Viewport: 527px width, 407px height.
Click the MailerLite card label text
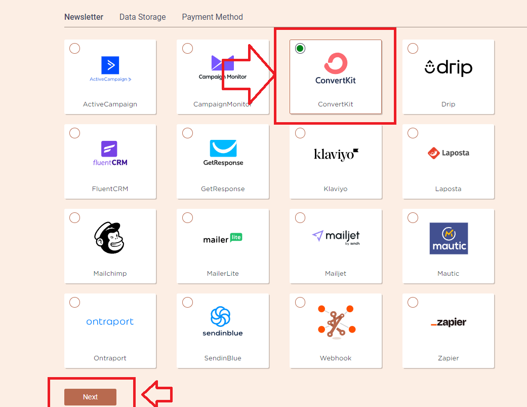point(223,274)
